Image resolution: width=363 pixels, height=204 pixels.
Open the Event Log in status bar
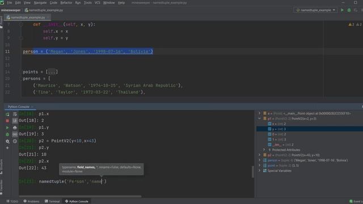[x=356, y=202]
